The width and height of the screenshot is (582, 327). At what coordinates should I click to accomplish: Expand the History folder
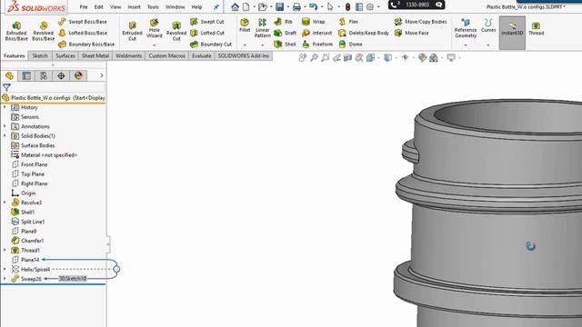coord(5,107)
